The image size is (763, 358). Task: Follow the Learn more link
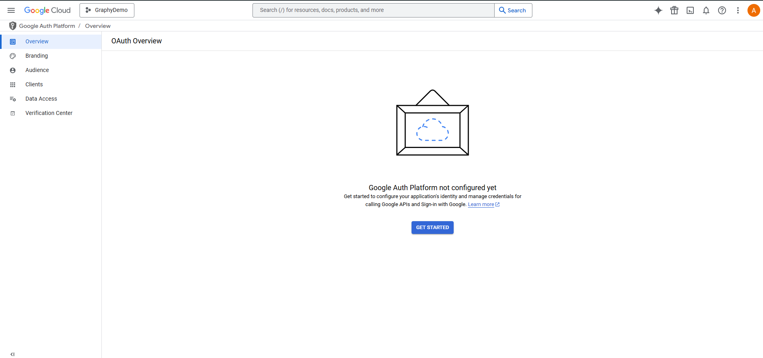click(x=481, y=204)
